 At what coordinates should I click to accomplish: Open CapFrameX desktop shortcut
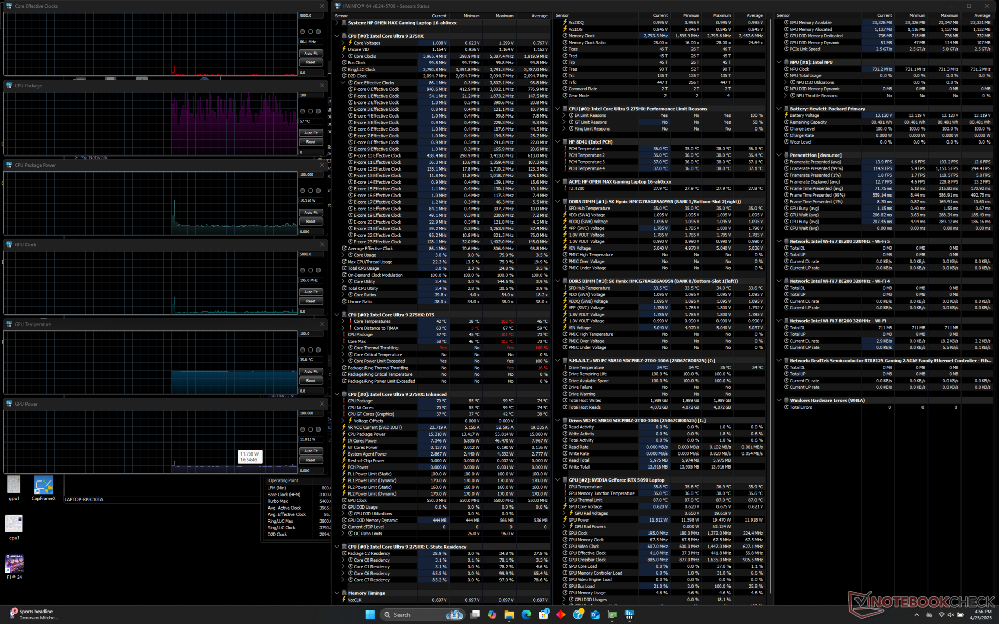43,486
